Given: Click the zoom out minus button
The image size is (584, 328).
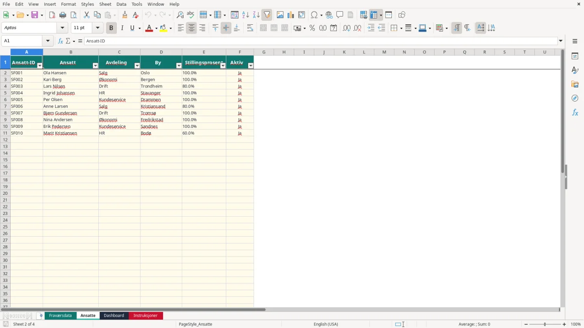Looking at the screenshot, I should pyautogui.click(x=526, y=324).
